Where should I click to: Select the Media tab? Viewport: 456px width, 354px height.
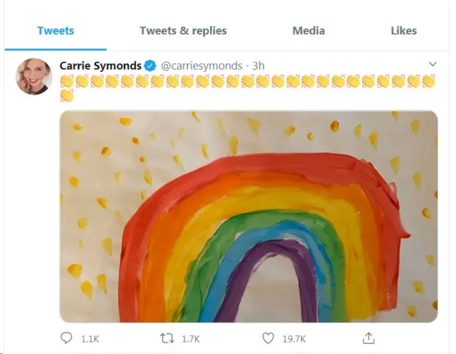pos(309,31)
